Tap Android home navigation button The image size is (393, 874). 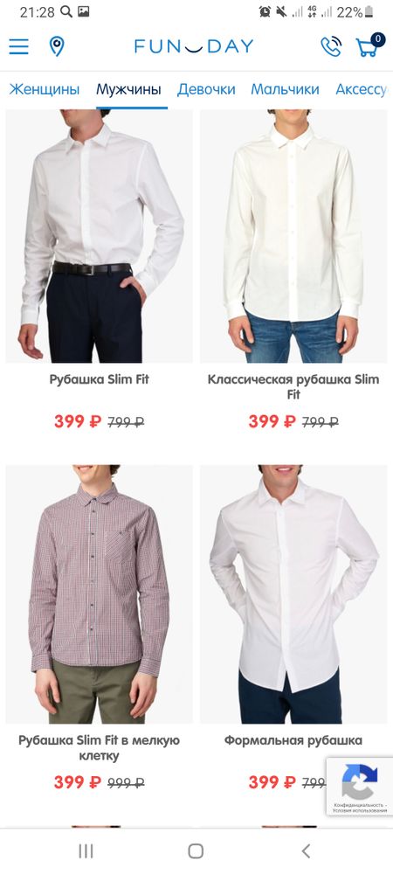coord(196,850)
